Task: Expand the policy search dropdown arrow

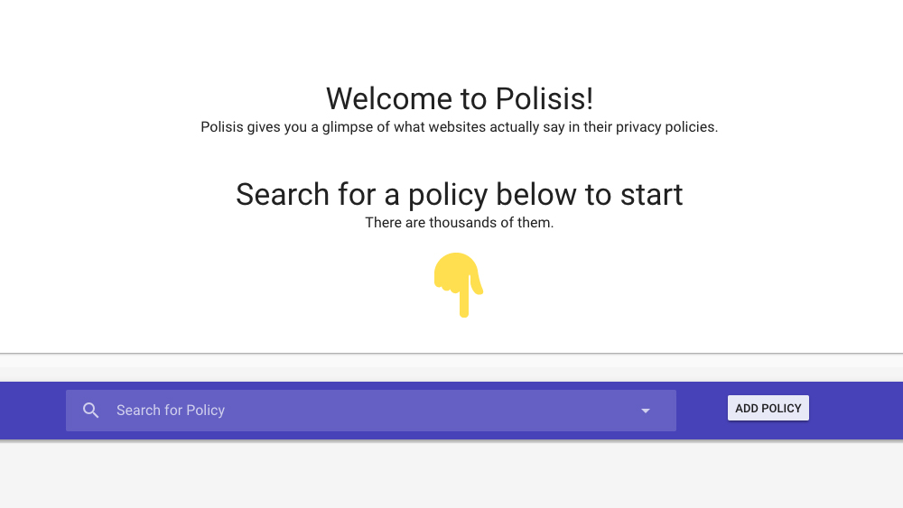Action: [x=646, y=411]
